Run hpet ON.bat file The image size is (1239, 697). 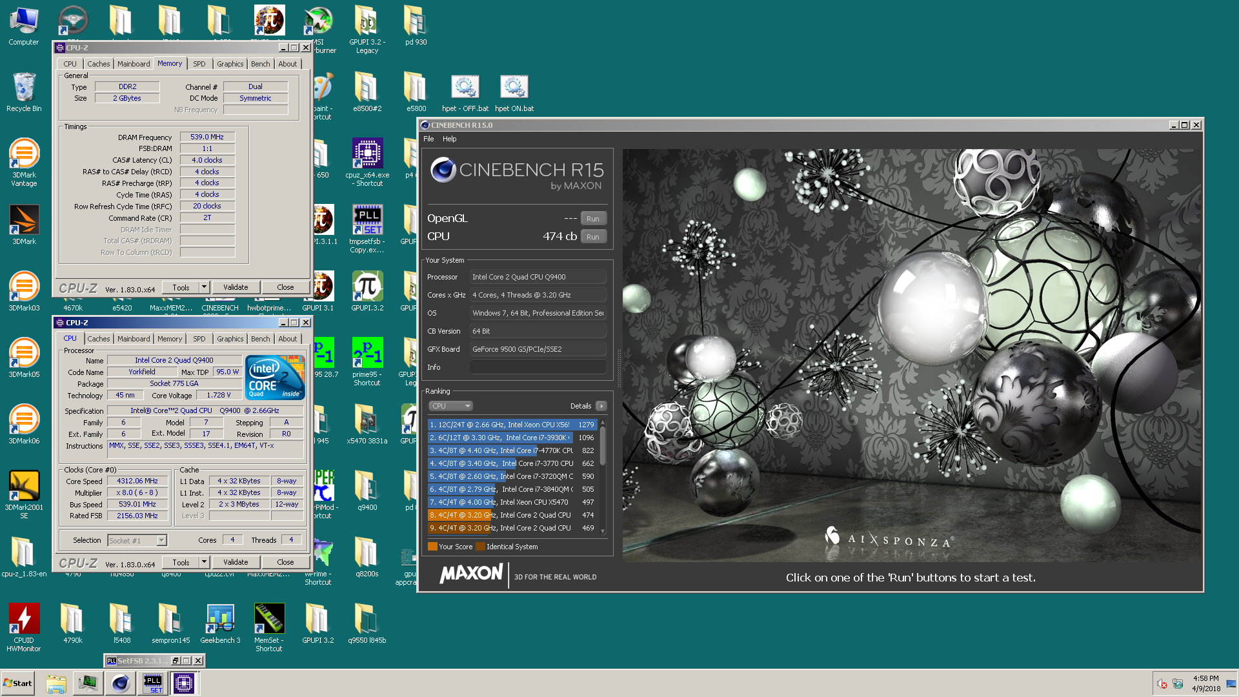(x=514, y=92)
